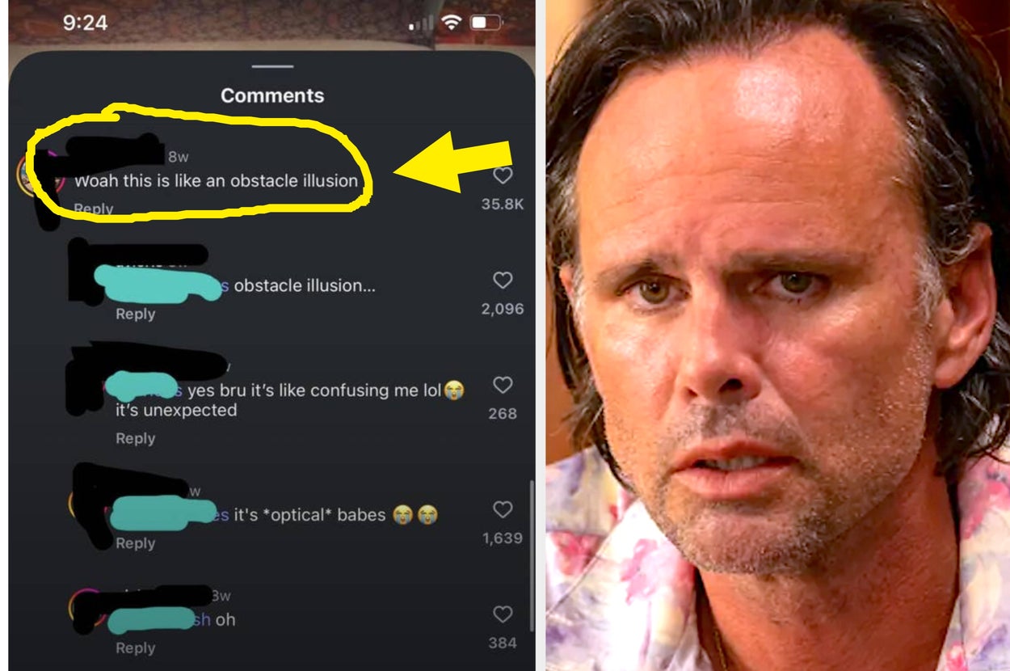The width and height of the screenshot is (1010, 671).
Task: Reply to the "obstacle illusion..." comment
Action: [x=135, y=314]
